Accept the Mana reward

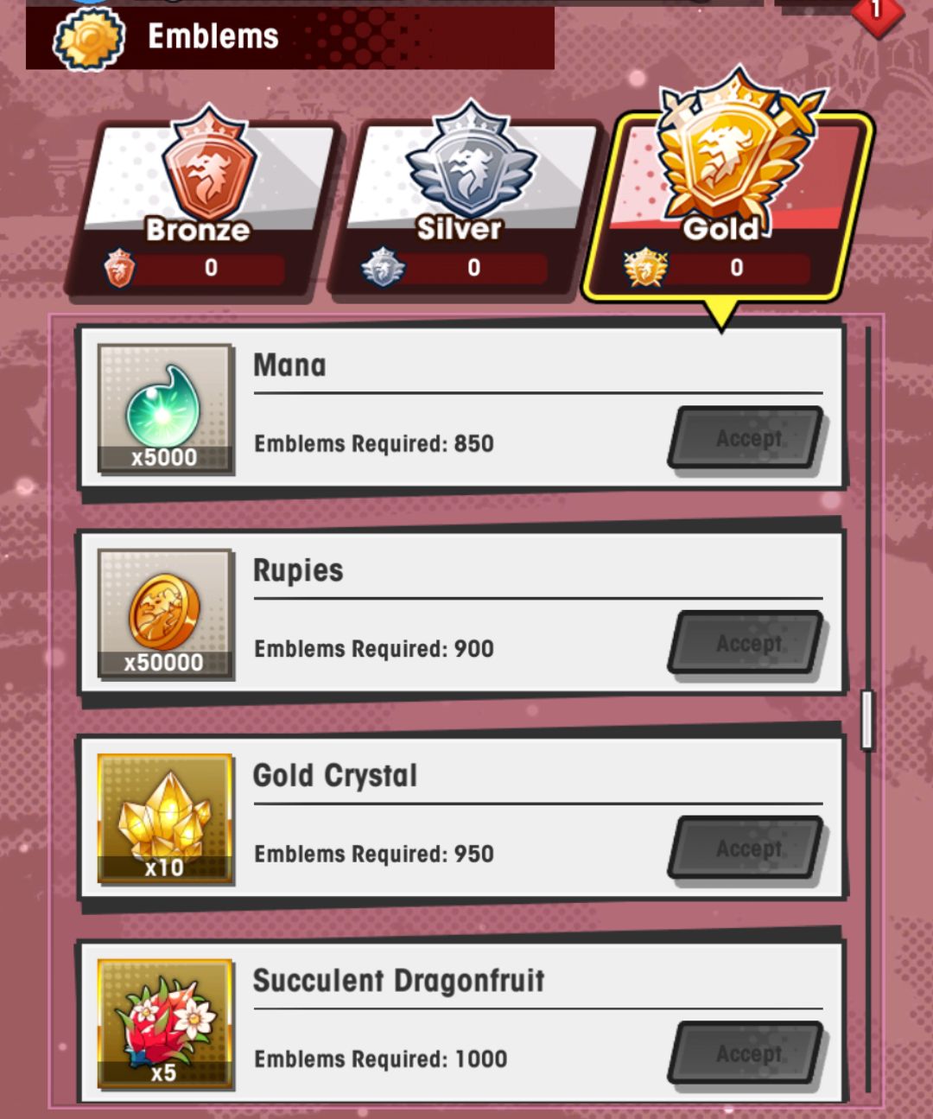point(747,438)
